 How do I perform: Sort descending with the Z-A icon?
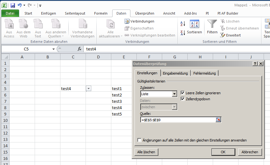183,33
